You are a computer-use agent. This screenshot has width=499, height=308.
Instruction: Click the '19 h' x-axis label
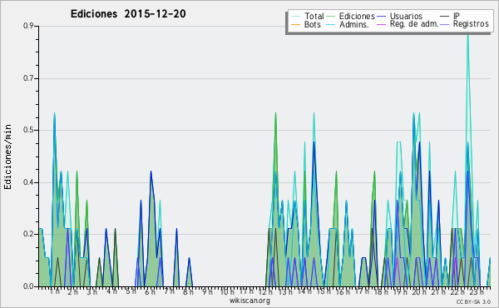[400, 292]
